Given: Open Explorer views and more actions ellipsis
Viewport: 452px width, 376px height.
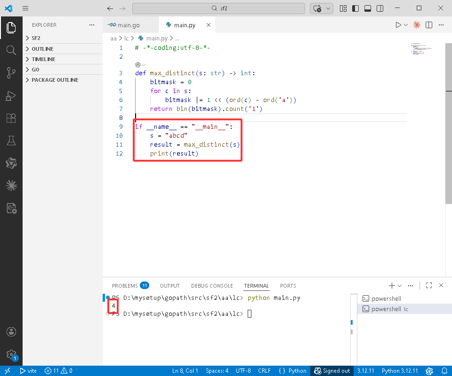Looking at the screenshot, I should coord(92,25).
